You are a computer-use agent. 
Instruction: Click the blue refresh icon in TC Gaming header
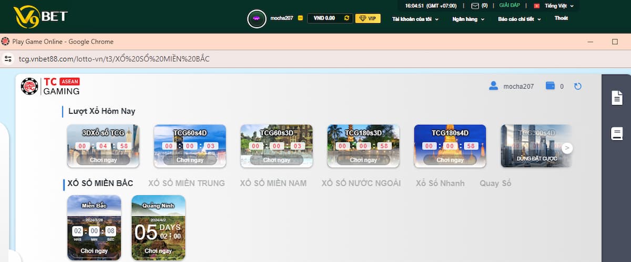[x=578, y=86]
